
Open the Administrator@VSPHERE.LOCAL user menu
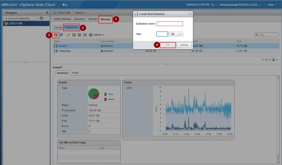click(240, 5)
